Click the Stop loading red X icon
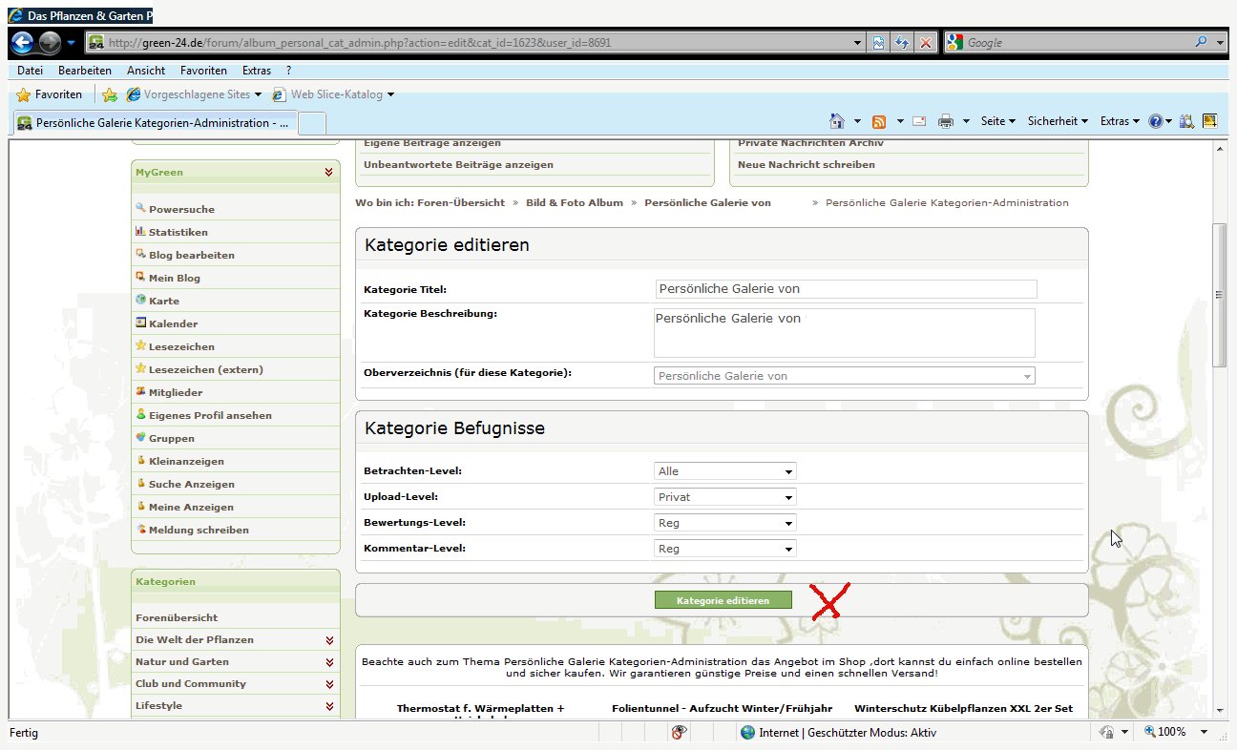Image resolution: width=1237 pixels, height=750 pixels. tap(925, 43)
